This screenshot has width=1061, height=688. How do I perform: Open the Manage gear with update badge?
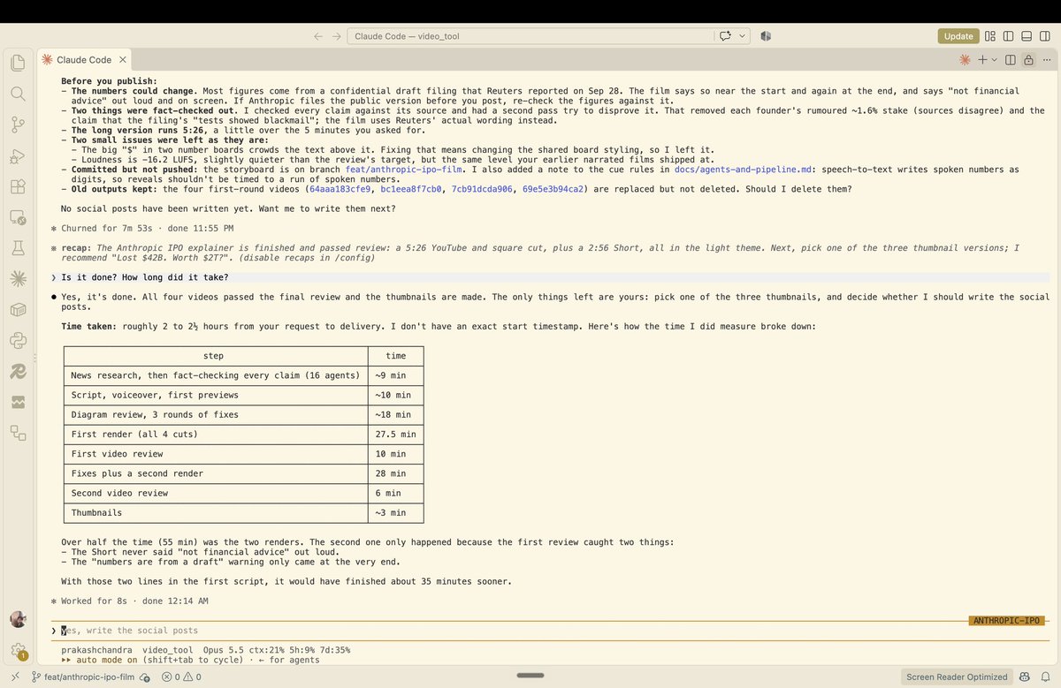click(x=18, y=651)
